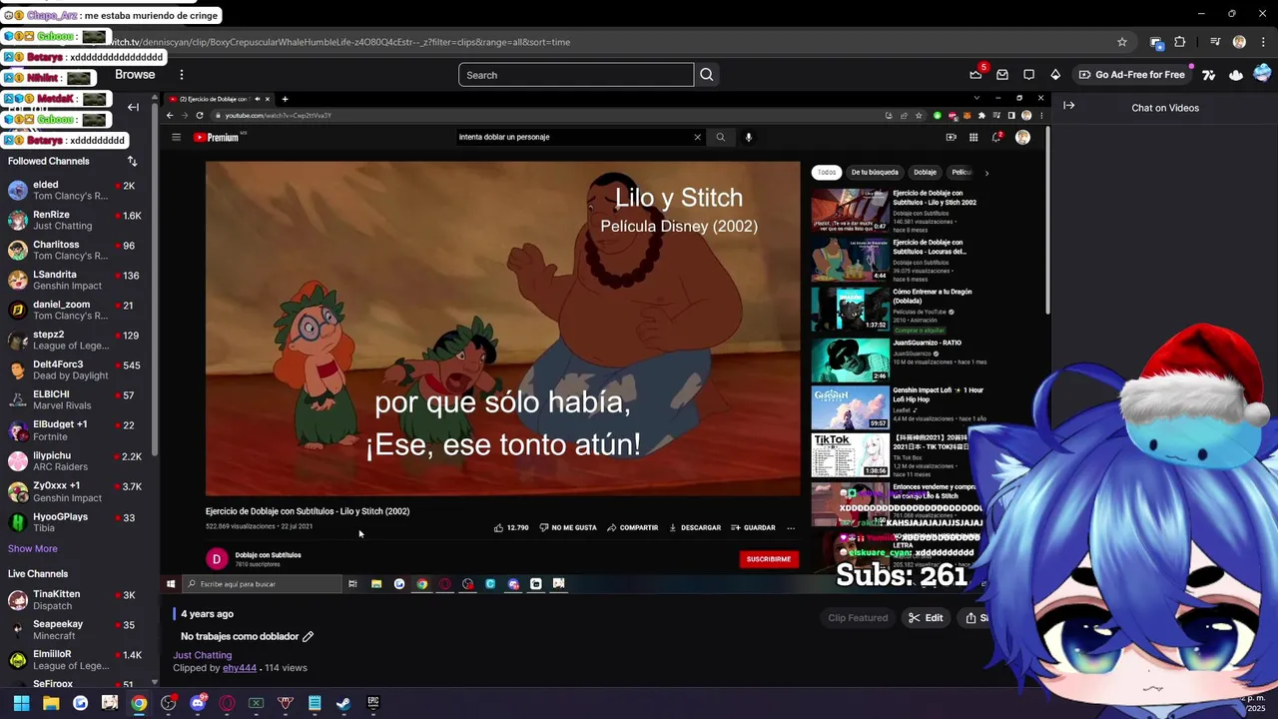Click COMPARTIR share button
The image size is (1278, 719).
click(633, 527)
